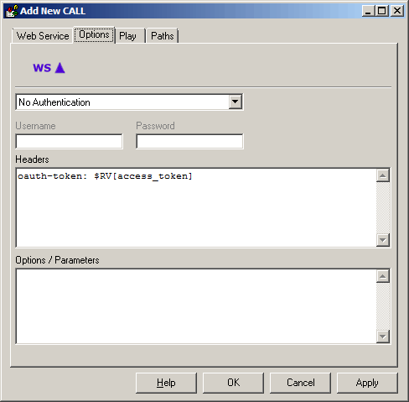Go to the Paths tab

coord(163,36)
